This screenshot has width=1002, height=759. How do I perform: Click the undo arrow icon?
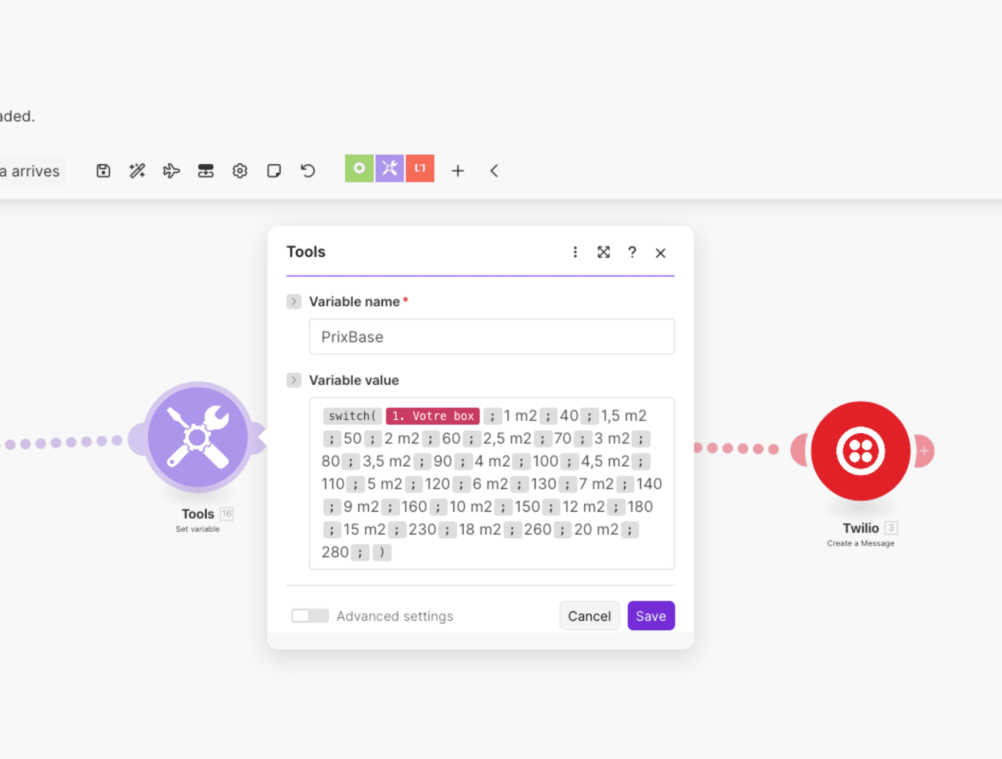coord(308,171)
